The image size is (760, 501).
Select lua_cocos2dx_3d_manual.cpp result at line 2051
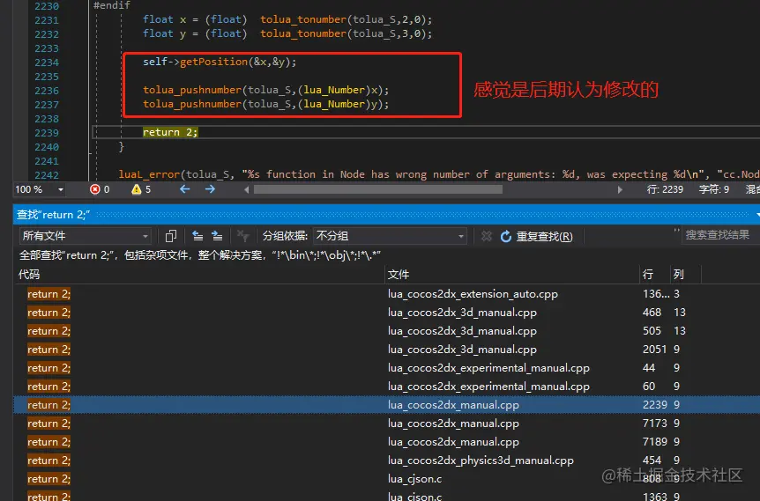pos(387,349)
